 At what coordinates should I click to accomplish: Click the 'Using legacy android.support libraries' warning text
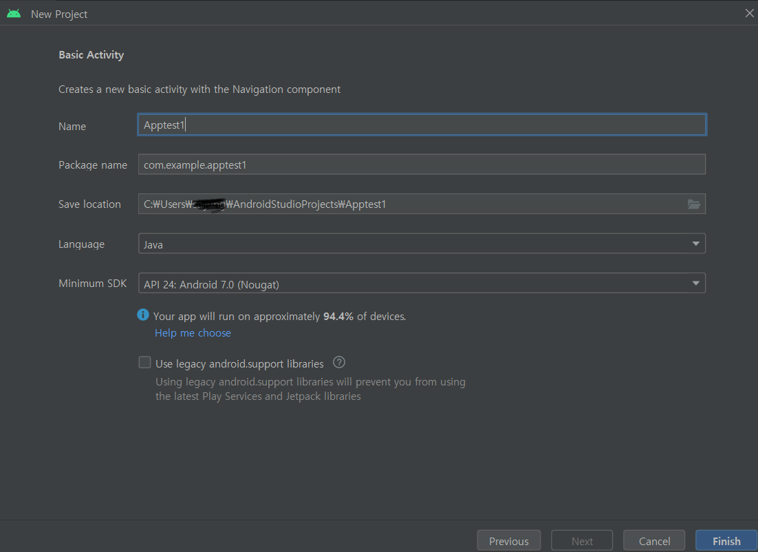point(310,389)
